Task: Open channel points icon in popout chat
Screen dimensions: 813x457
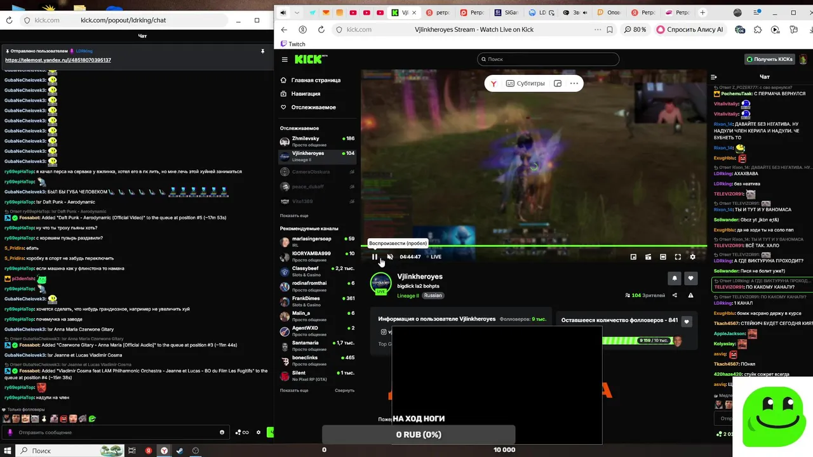Action: tap(242, 432)
